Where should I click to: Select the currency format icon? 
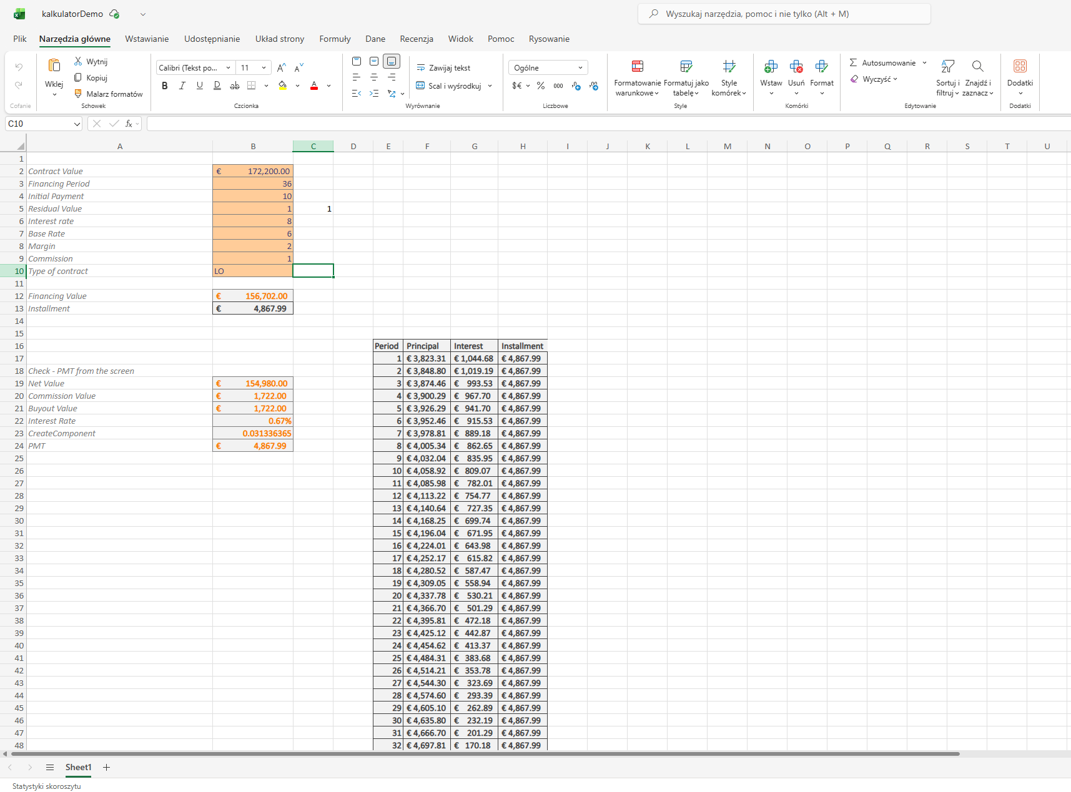(x=517, y=86)
